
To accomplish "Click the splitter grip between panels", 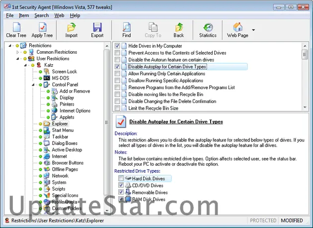I will tap(107, 122).
